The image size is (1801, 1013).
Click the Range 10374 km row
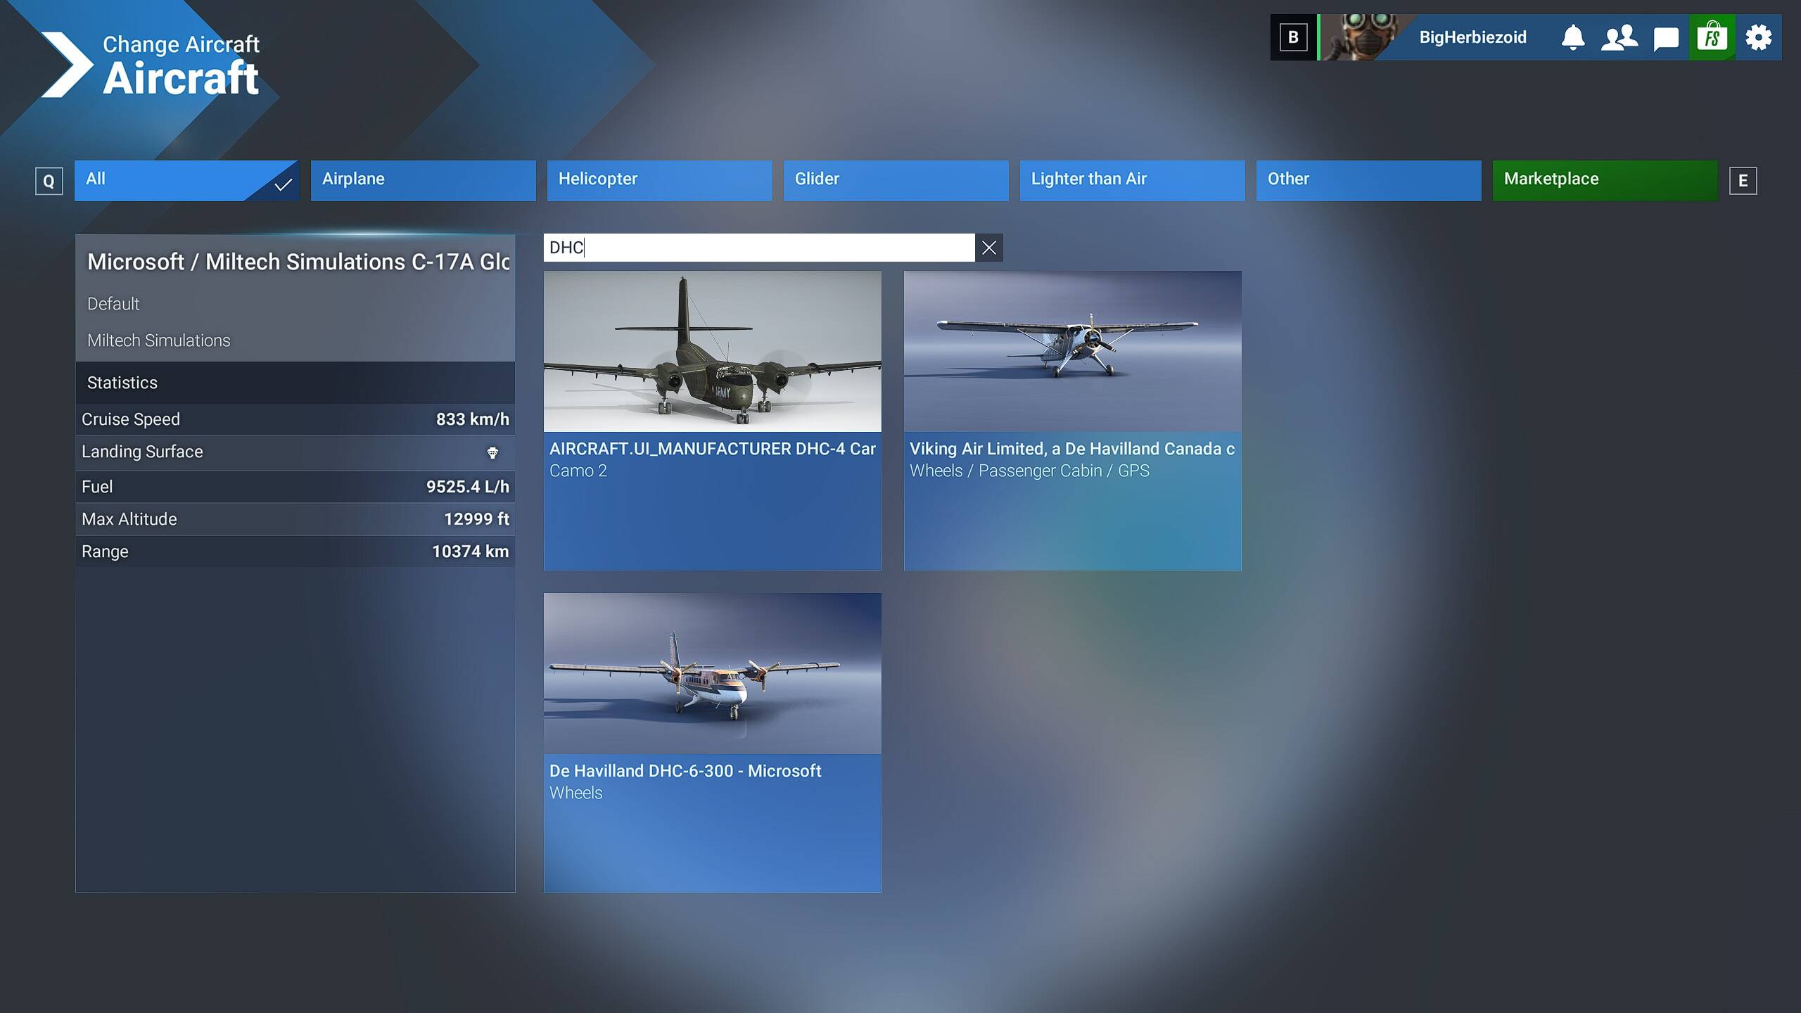click(295, 552)
